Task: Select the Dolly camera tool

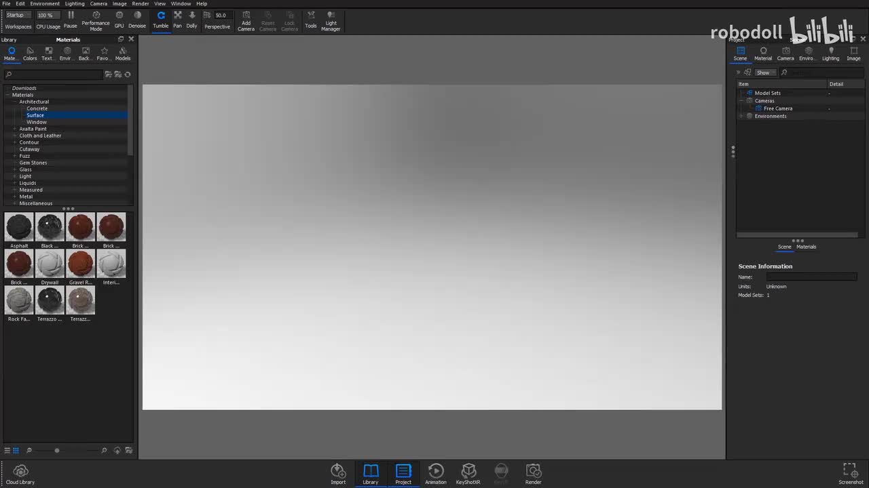Action: (x=192, y=20)
